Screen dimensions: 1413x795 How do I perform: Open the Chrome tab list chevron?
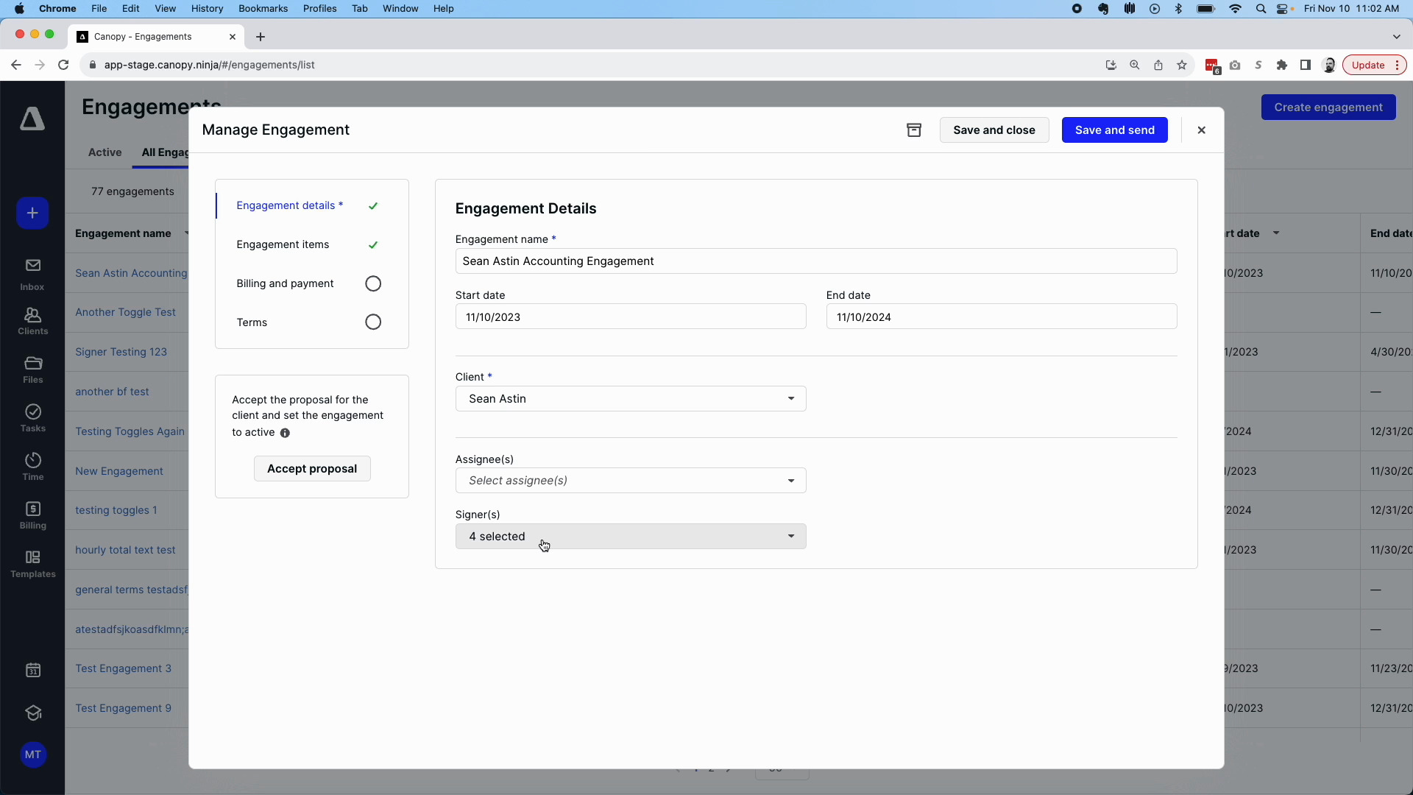1397,37
